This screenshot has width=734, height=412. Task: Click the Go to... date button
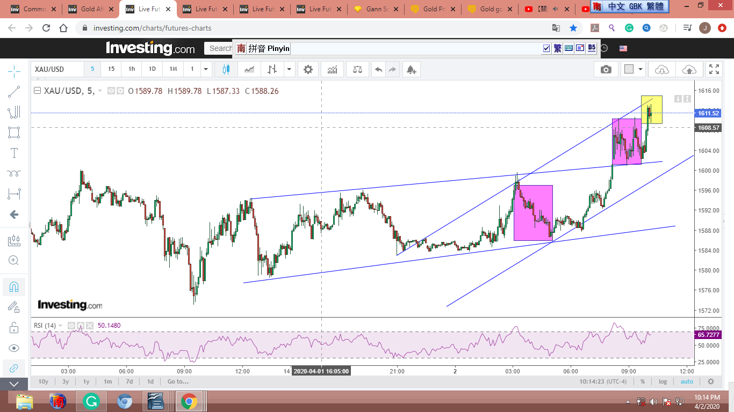(x=178, y=381)
